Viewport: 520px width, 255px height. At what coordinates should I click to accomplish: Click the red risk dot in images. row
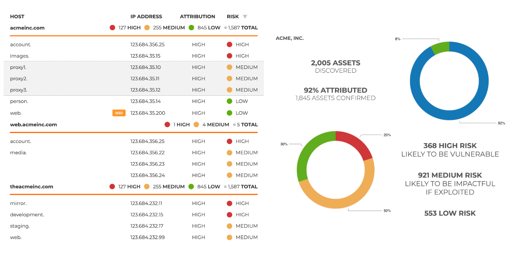click(x=229, y=56)
